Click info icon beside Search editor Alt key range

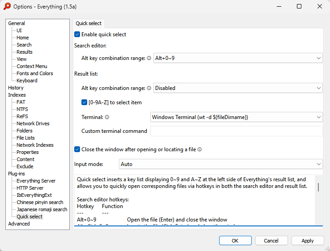click(x=149, y=58)
